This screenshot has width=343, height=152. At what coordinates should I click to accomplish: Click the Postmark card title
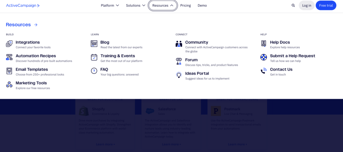click(x=232, y=109)
